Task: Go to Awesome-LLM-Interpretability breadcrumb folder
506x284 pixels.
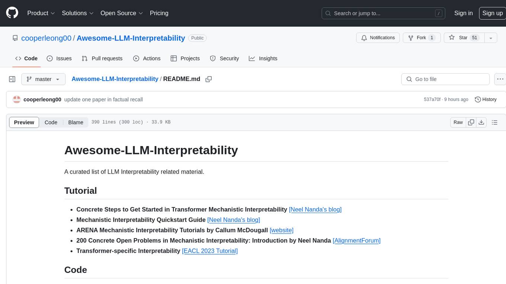Action: [115, 79]
